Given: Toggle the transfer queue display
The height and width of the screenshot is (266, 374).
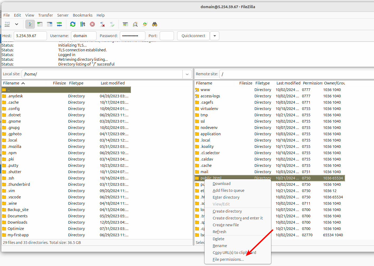Looking at the screenshot, I should [59, 24].
